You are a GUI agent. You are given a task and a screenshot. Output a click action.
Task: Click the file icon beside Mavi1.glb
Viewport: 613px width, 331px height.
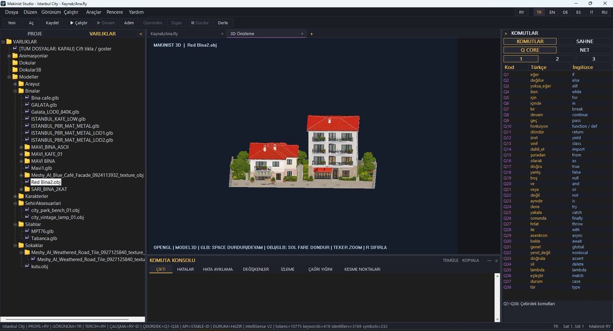[x=27, y=168]
